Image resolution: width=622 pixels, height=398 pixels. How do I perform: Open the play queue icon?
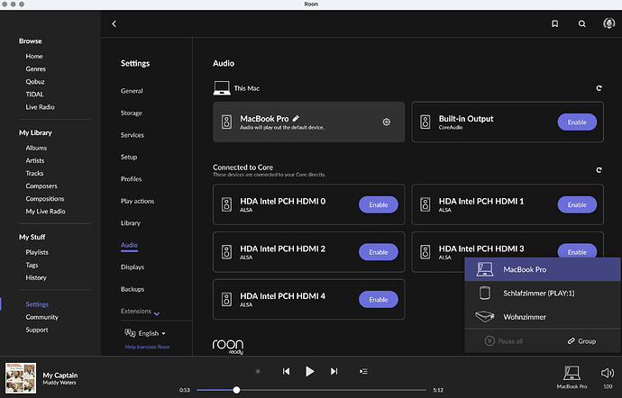point(363,372)
